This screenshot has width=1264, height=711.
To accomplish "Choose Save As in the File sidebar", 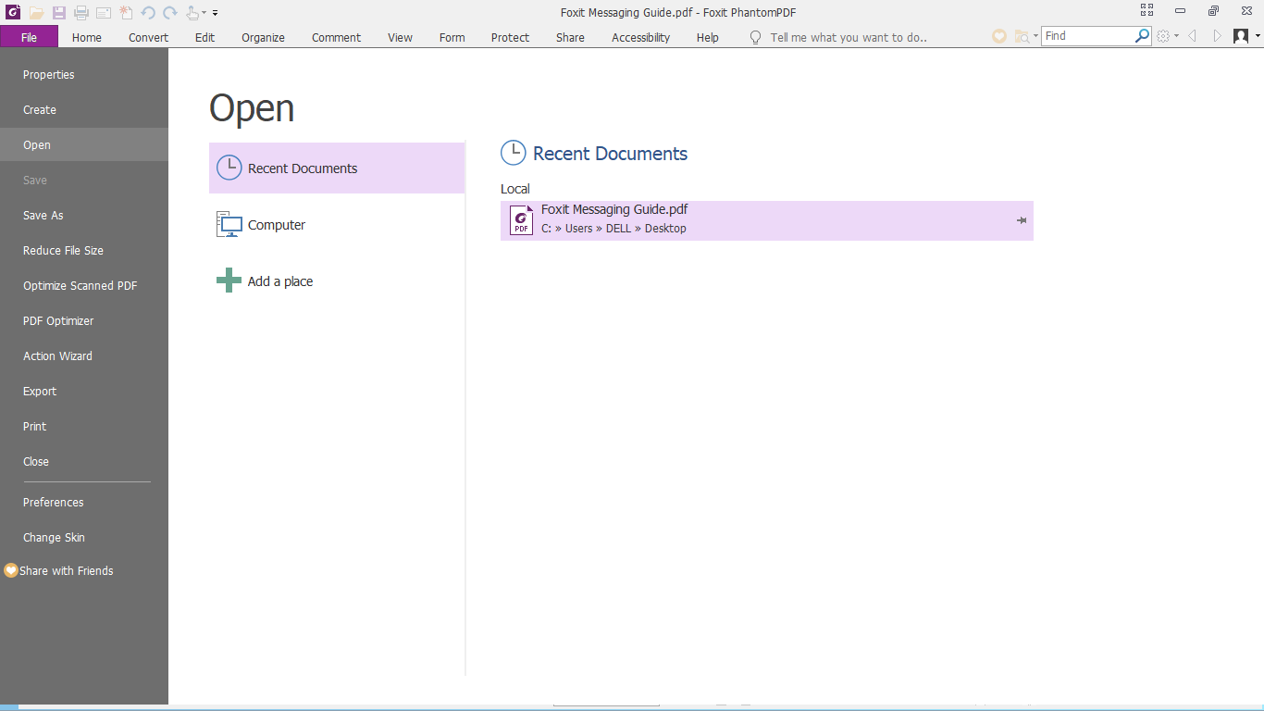I will click(x=84, y=216).
